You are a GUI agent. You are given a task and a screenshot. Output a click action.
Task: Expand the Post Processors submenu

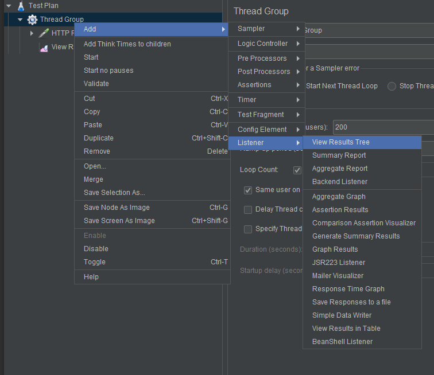[266, 72]
